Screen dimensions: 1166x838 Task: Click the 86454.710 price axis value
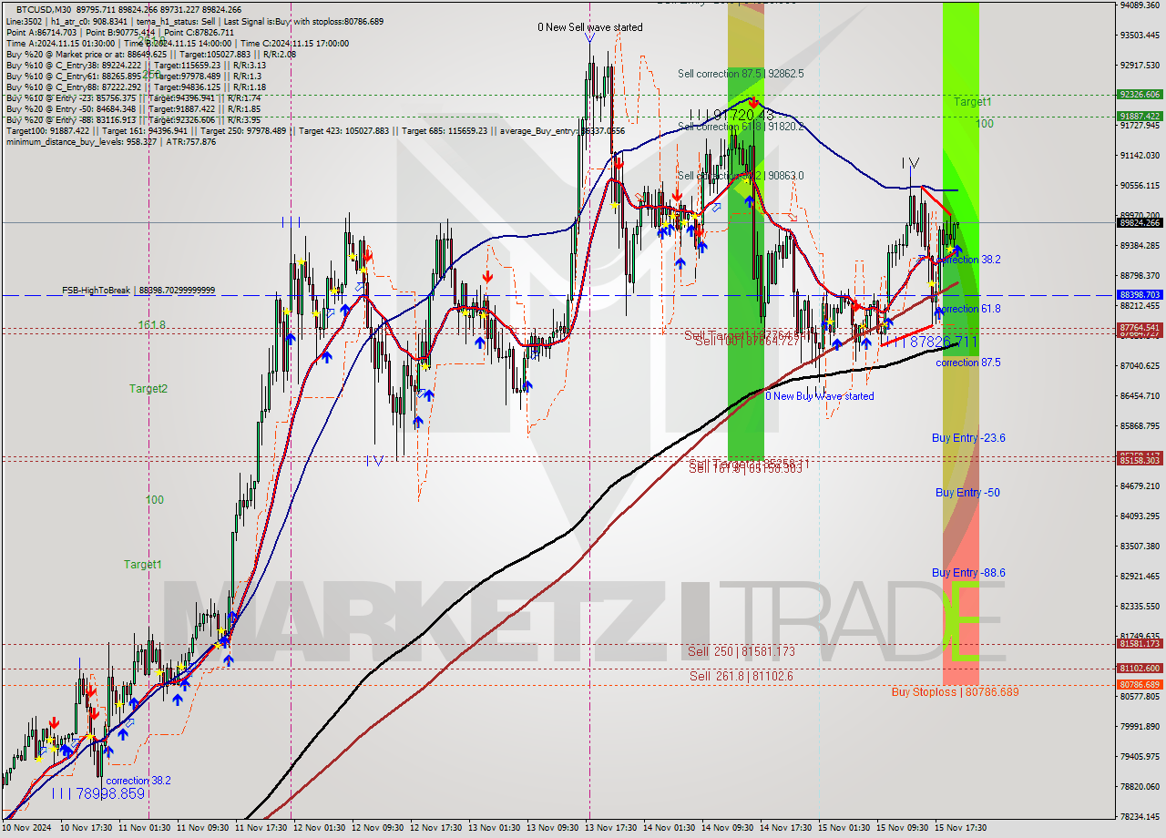click(x=1140, y=396)
